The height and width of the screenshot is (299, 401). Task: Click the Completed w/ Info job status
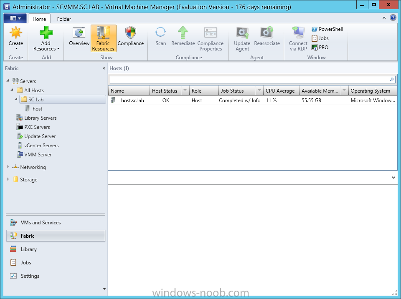point(240,101)
